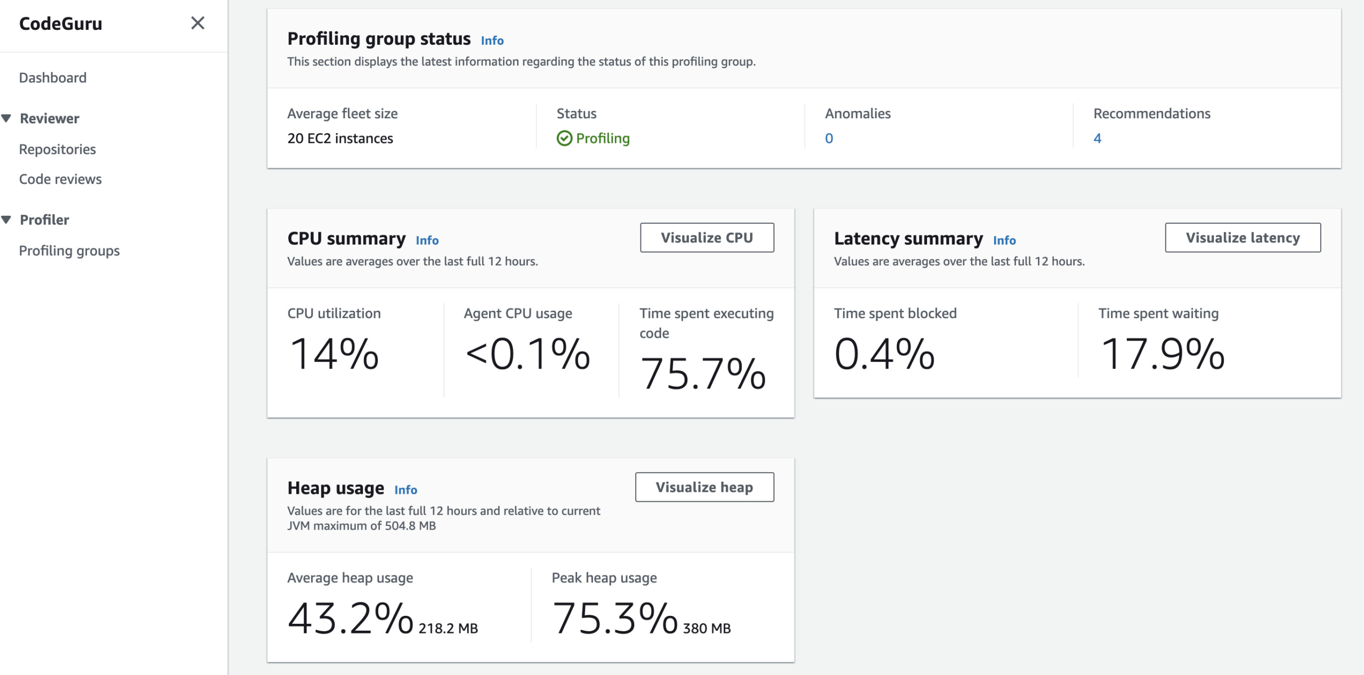Open Info for Profiling group status

(491, 40)
